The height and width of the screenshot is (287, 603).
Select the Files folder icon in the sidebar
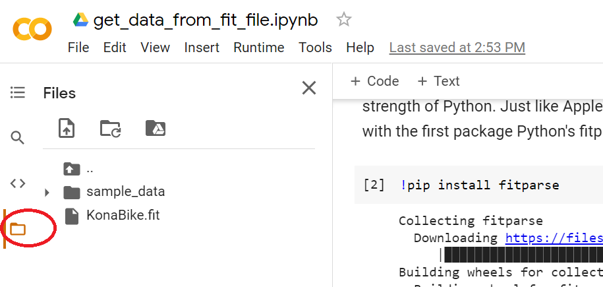(18, 229)
